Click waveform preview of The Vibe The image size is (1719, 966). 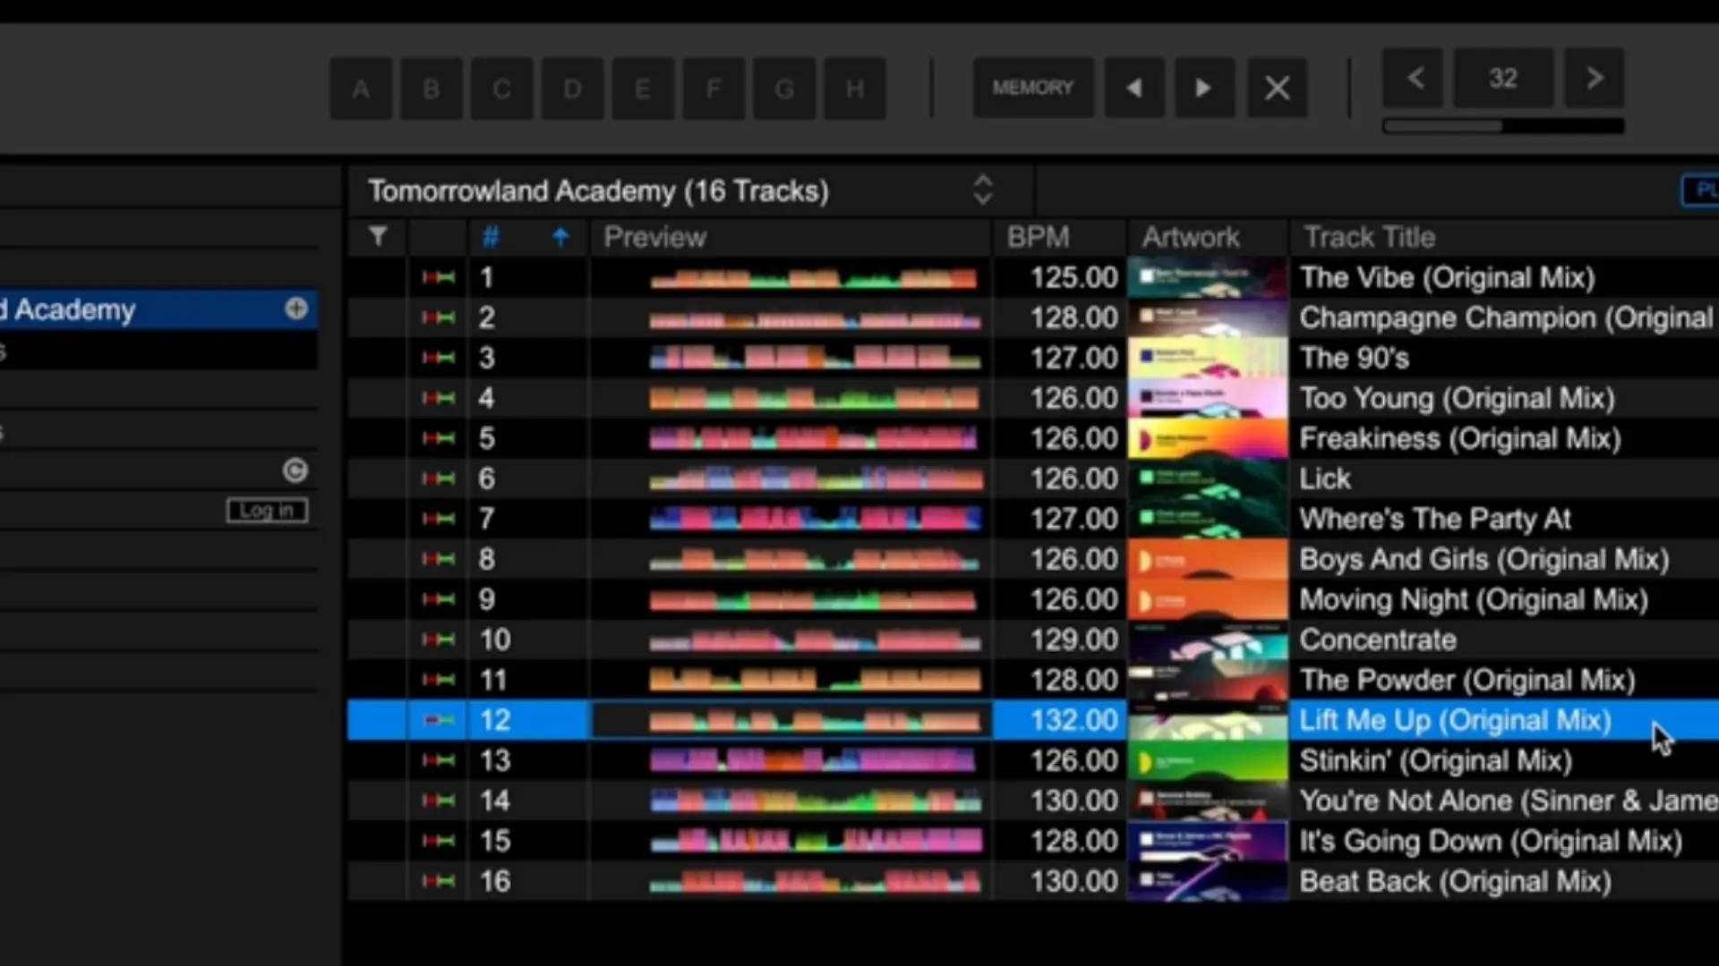point(815,277)
